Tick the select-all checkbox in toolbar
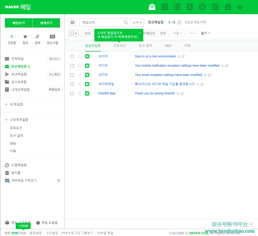The width and height of the screenshot is (258, 236). point(72,33)
